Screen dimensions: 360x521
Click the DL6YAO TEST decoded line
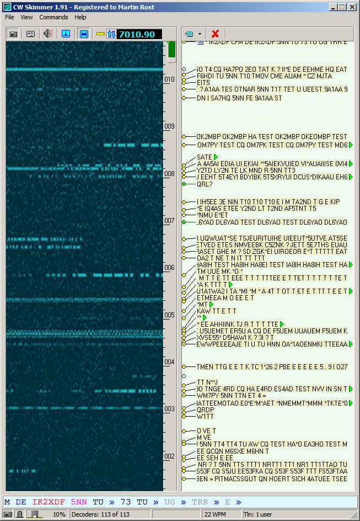click(272, 222)
